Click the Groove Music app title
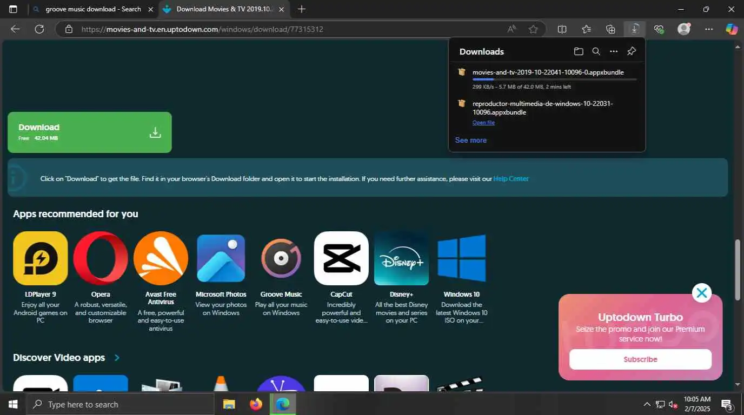744x415 pixels. pos(281,294)
